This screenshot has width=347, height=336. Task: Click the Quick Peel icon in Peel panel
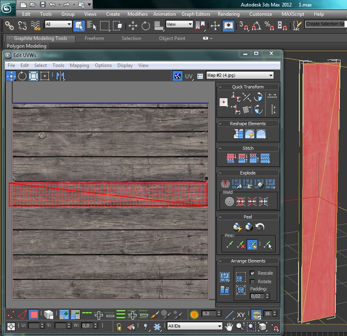click(x=237, y=227)
